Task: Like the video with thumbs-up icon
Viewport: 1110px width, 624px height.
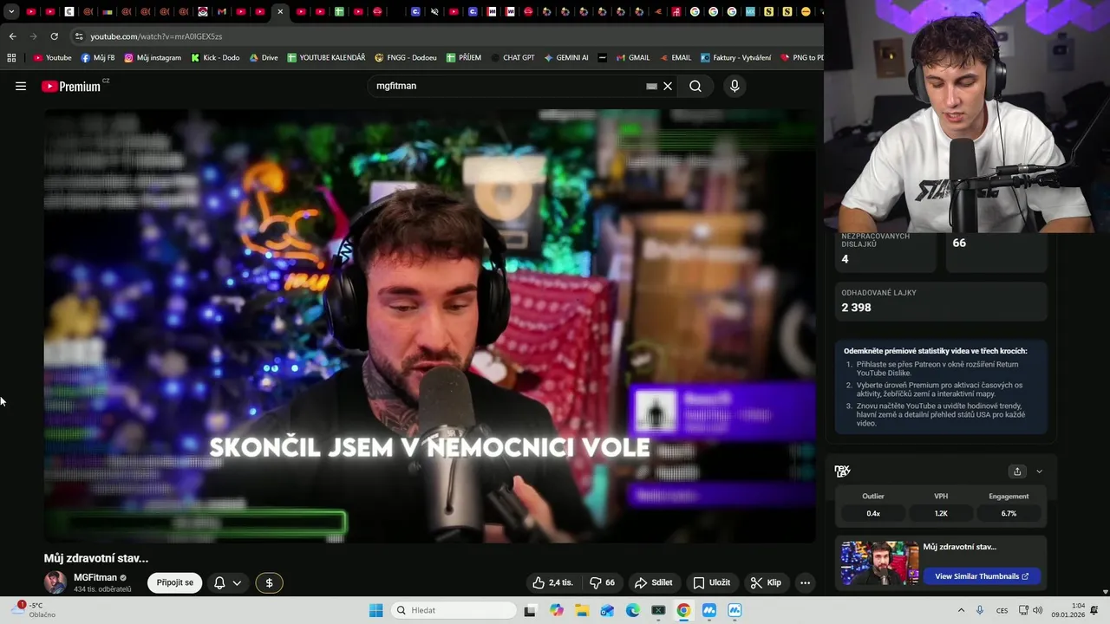Action: pos(552,582)
